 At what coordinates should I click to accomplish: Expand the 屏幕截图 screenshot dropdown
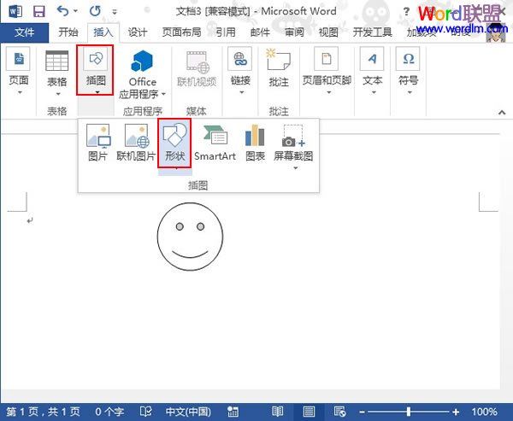point(293,167)
